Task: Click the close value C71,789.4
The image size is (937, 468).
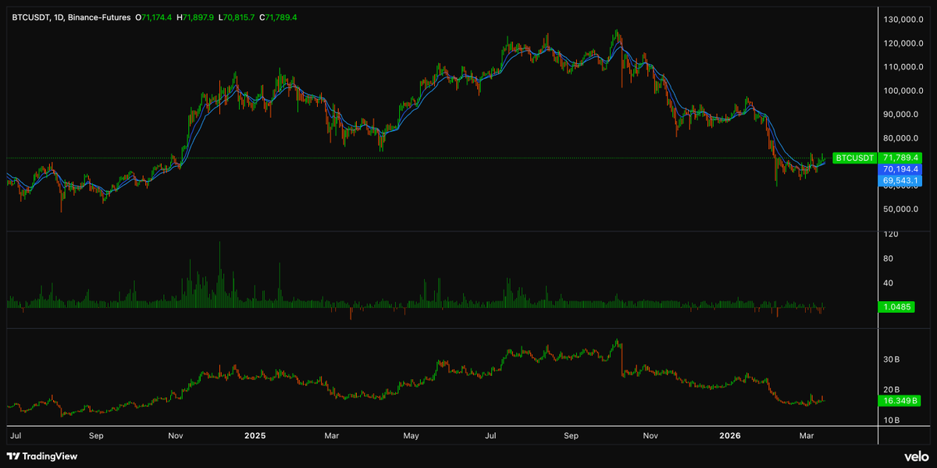Action: click(278, 16)
